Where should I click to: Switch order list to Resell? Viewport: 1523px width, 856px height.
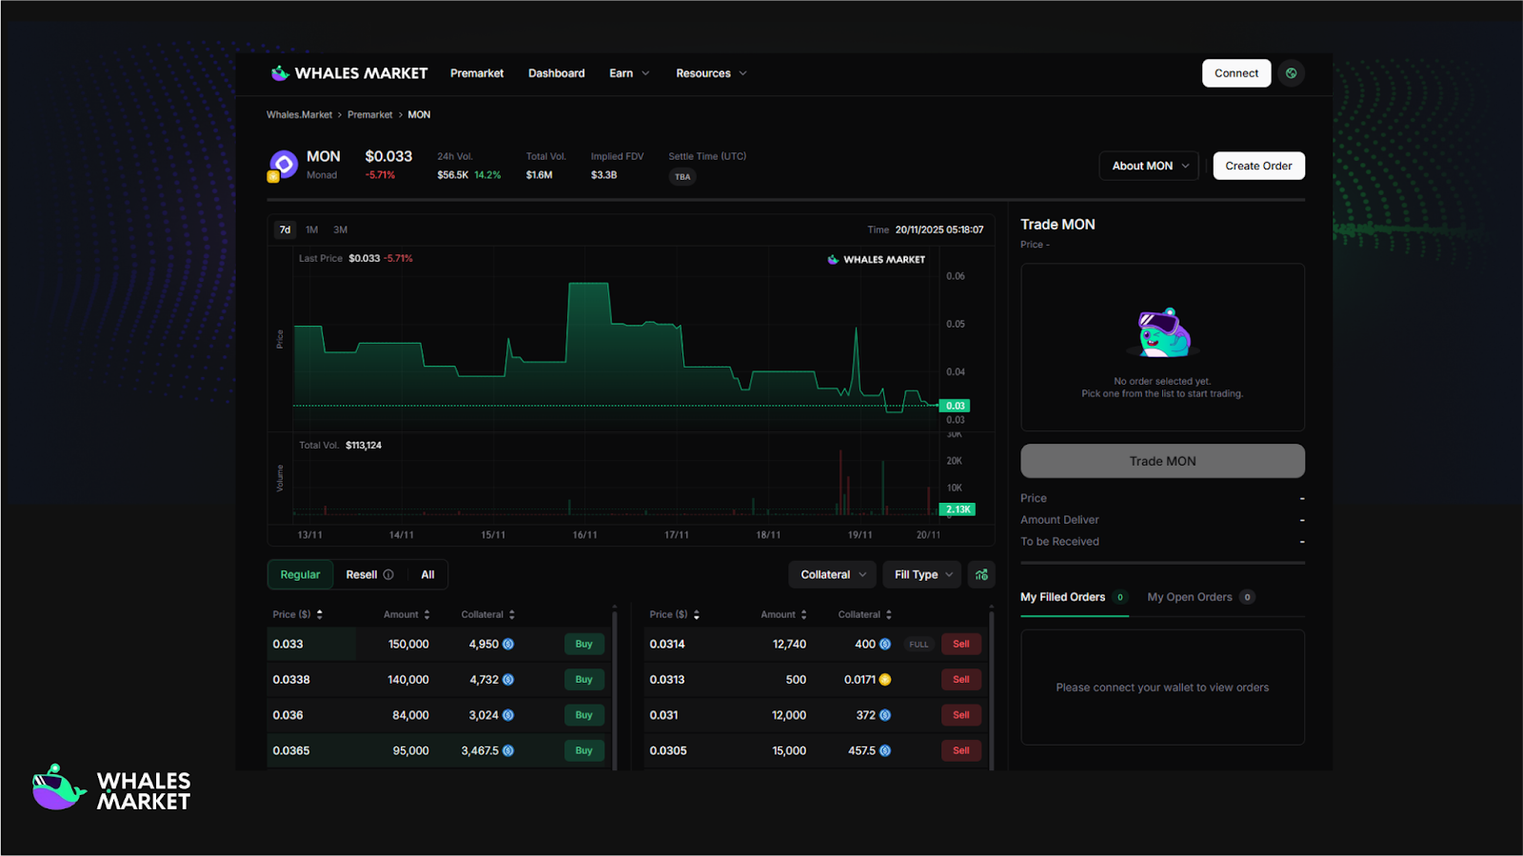(370, 574)
